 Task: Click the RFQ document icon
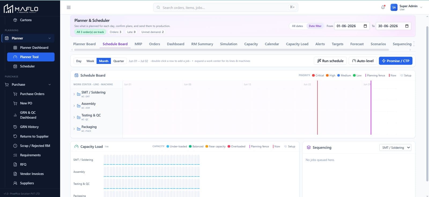(15, 164)
